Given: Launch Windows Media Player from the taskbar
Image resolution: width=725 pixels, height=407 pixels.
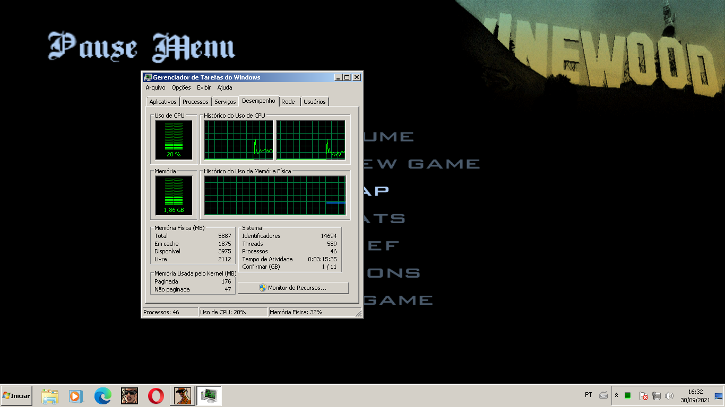Looking at the screenshot, I should pos(76,396).
